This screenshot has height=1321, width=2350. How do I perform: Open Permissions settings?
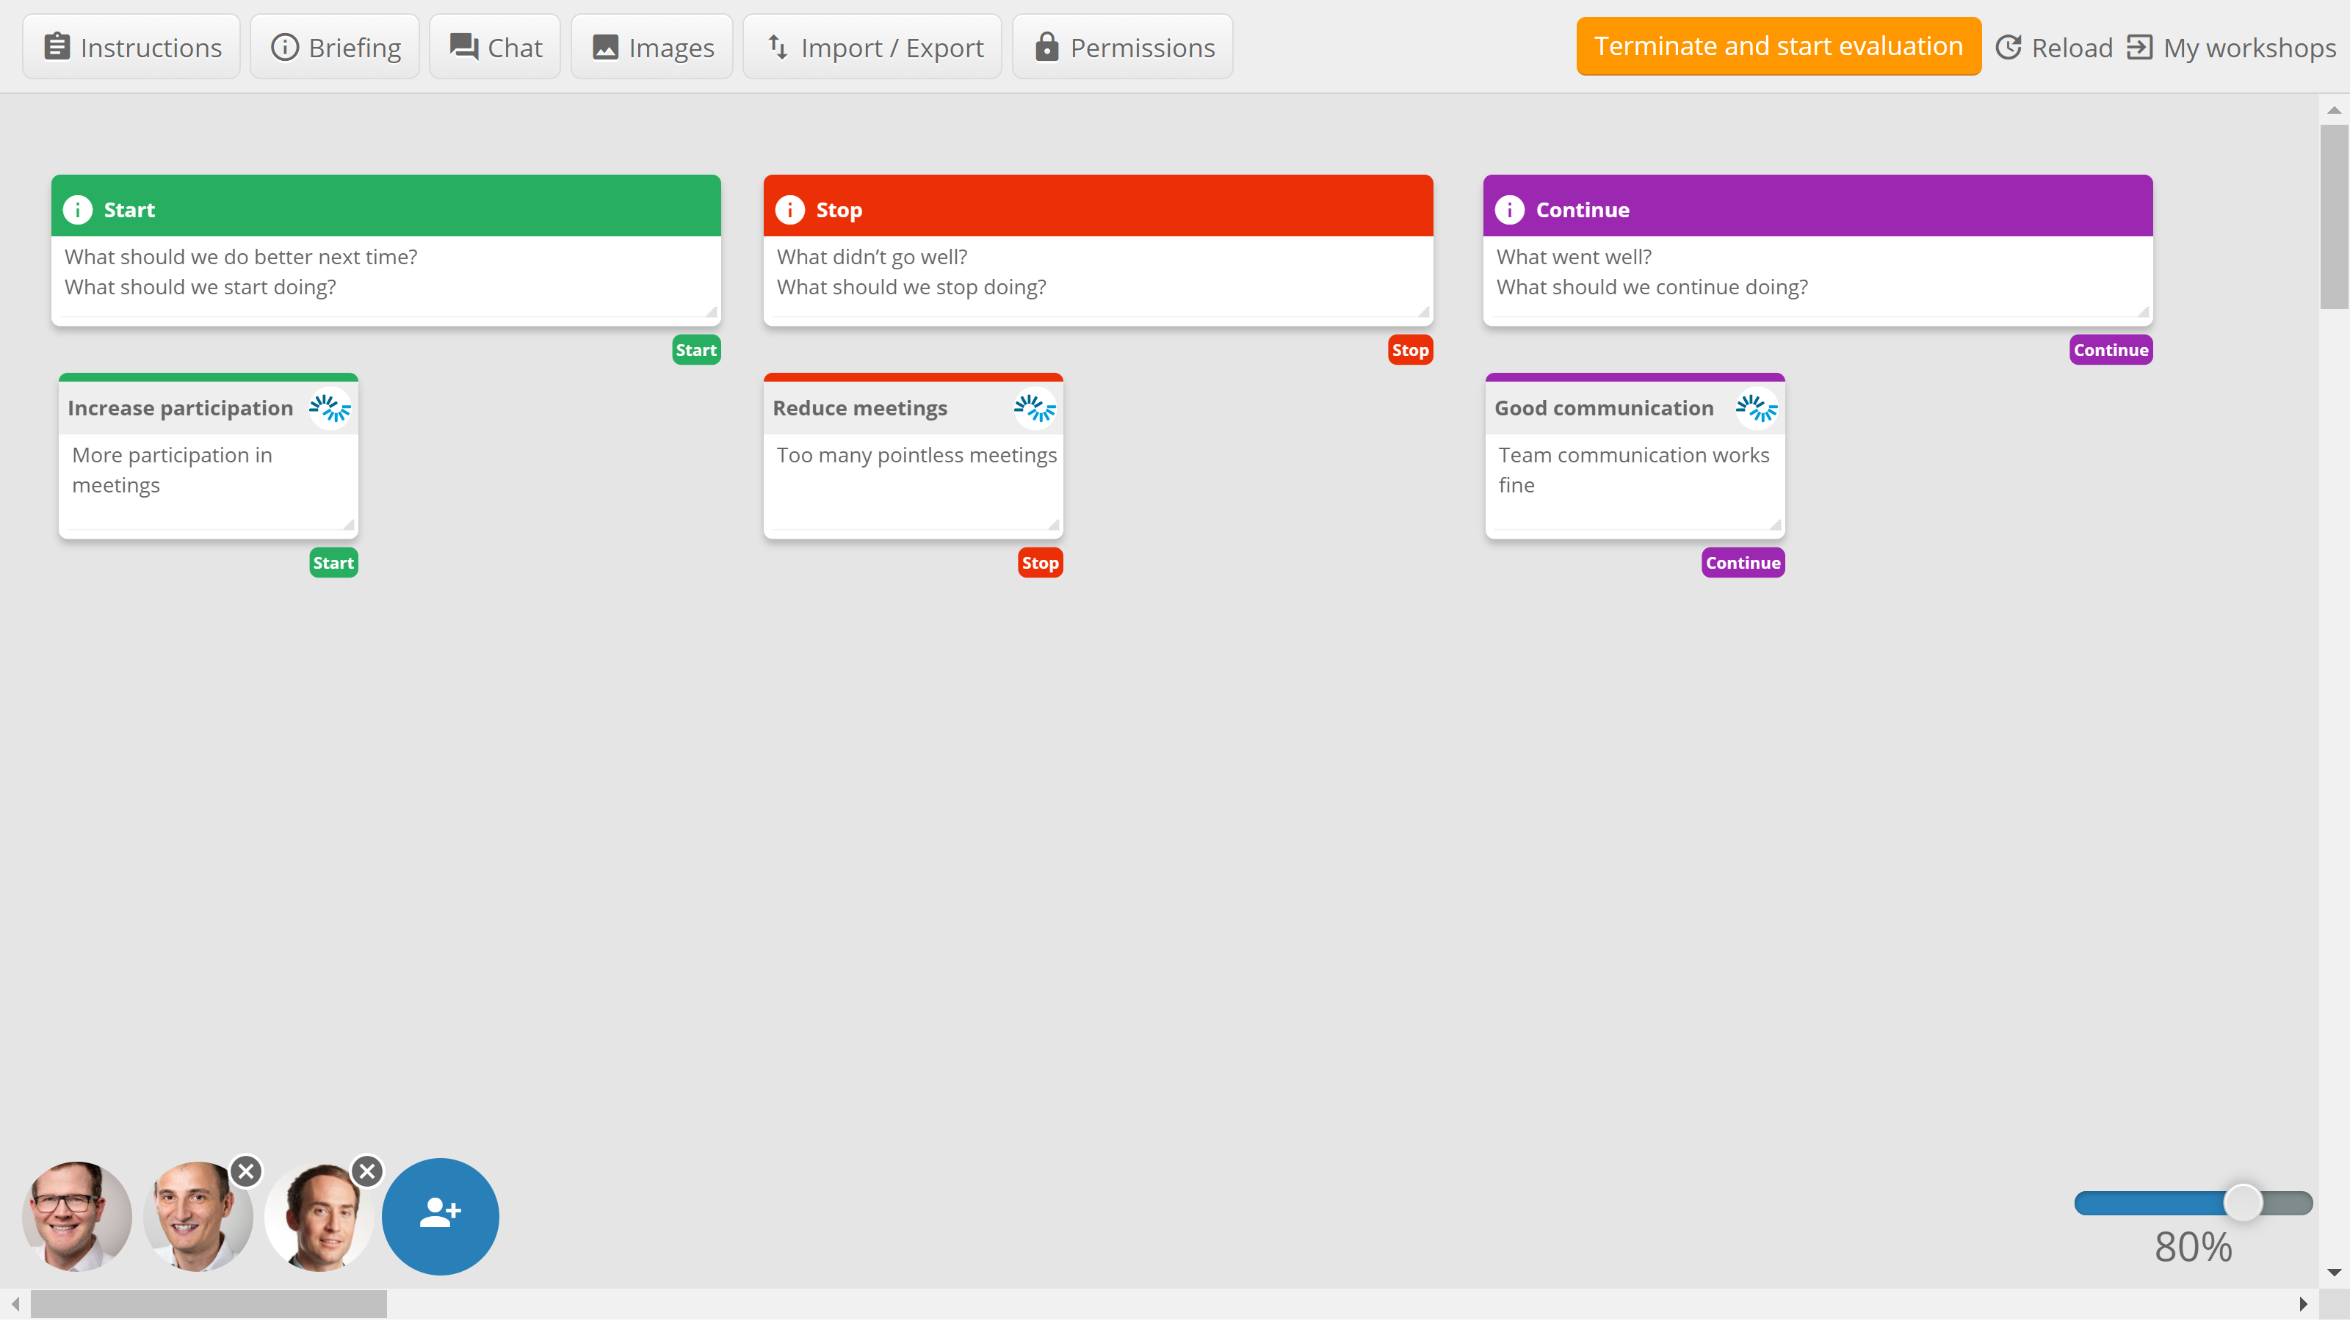1123,48
